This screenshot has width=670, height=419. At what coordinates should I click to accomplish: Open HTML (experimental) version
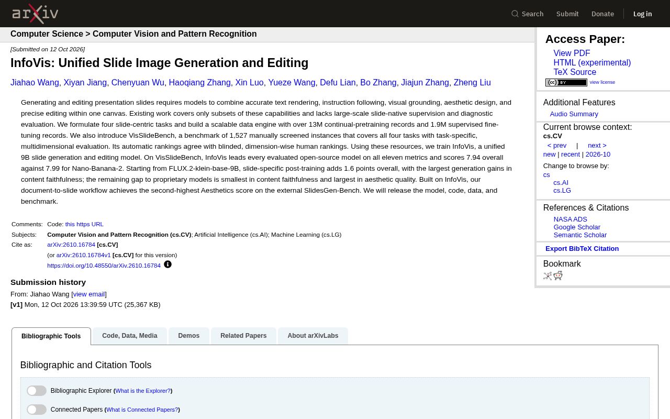pyautogui.click(x=592, y=63)
